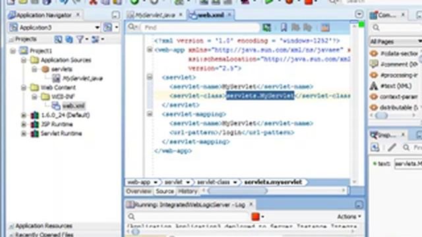Click the first gray bookmark navigation icon
422x237 pixels.
point(295,27)
